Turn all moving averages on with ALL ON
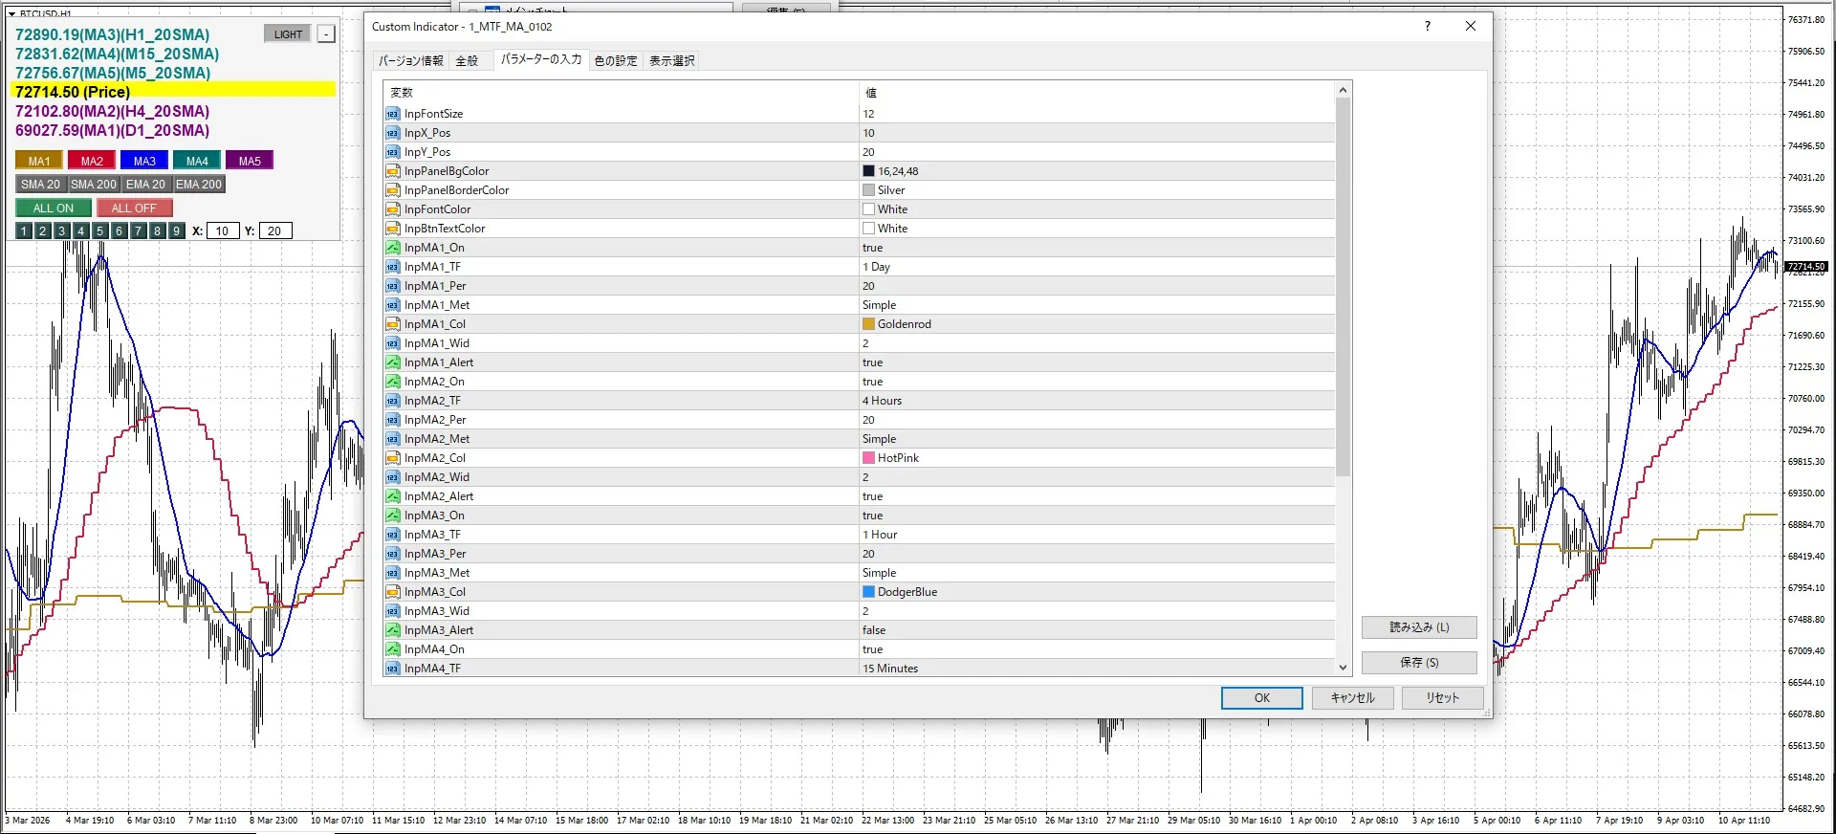The image size is (1836, 834). pyautogui.click(x=54, y=208)
